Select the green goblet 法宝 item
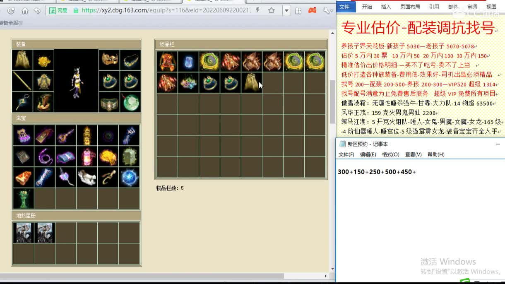 (x=24, y=199)
